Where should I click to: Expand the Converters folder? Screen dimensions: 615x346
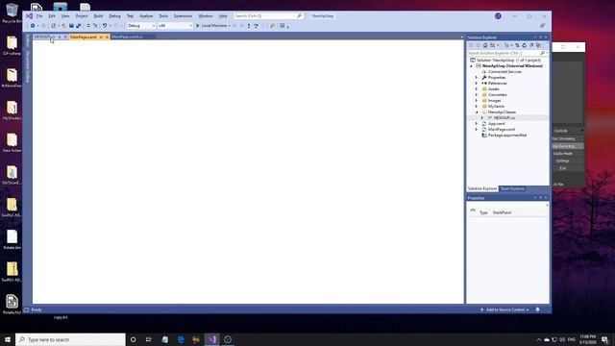[477, 94]
